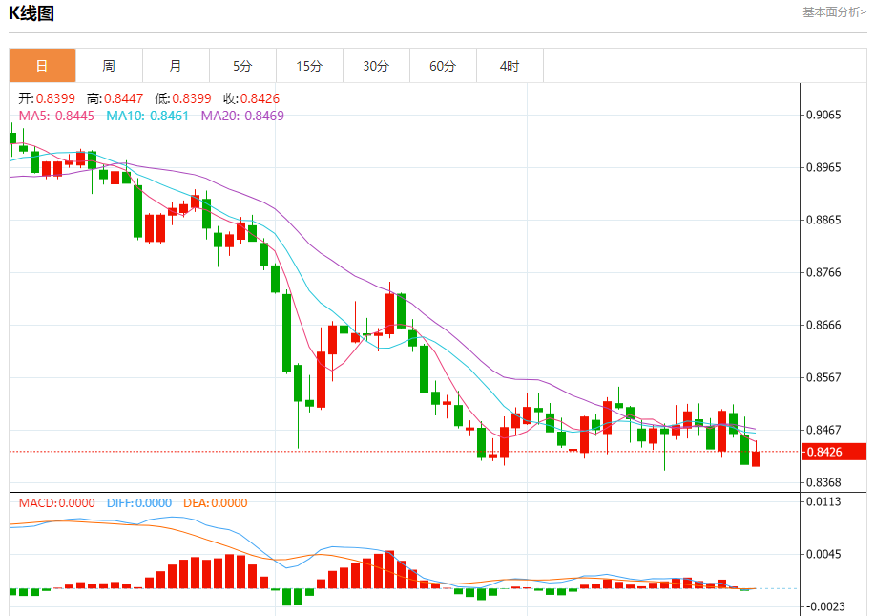The image size is (875, 616).
Task: Click the 0.8368 price axis label
Action: pos(823,482)
